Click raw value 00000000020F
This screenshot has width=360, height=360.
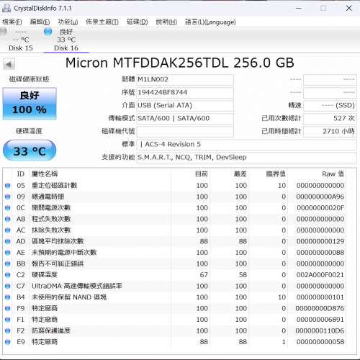320,208
